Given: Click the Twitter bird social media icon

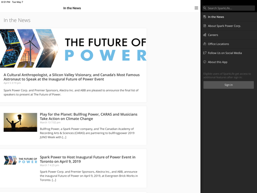Looking at the screenshot, I should [204, 53].
